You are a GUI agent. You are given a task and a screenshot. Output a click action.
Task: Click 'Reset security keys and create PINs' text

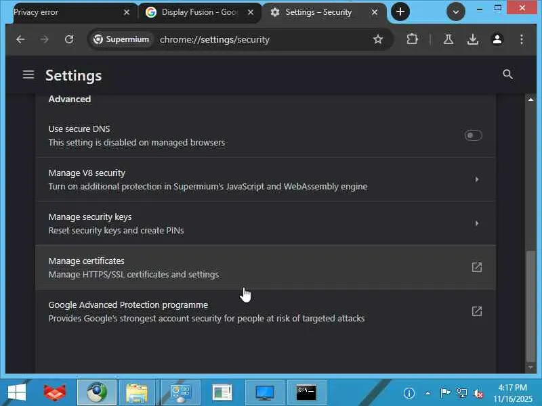coord(116,230)
